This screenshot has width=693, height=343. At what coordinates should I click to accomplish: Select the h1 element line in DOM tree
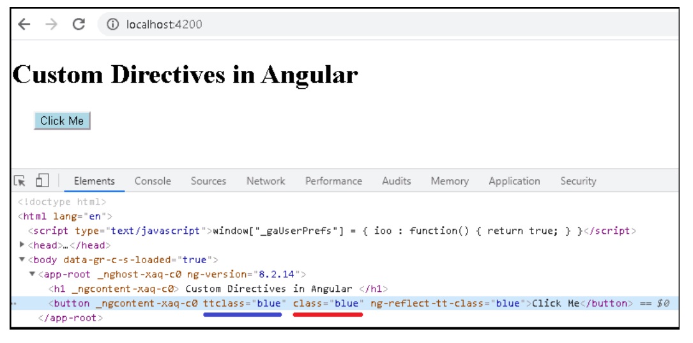click(x=217, y=289)
